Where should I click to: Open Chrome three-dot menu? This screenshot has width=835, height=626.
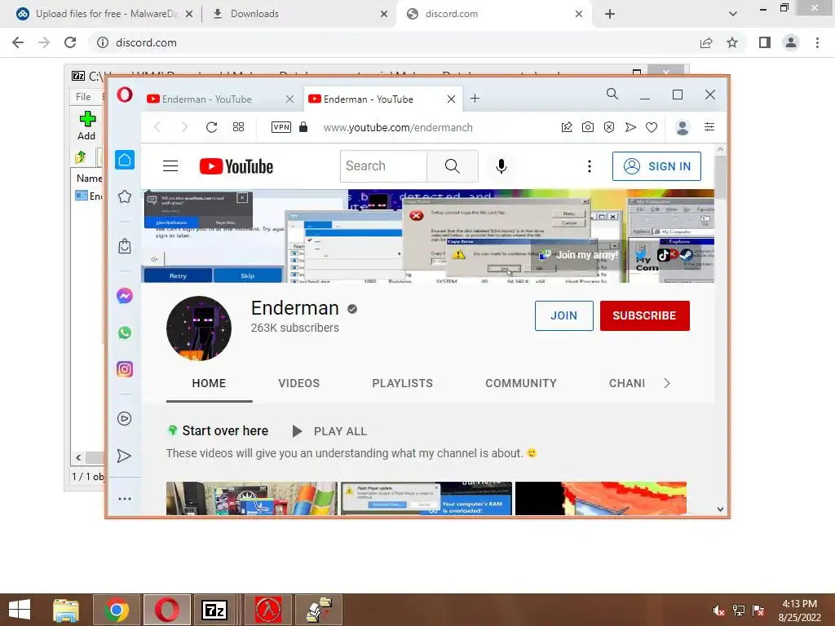coord(817,42)
